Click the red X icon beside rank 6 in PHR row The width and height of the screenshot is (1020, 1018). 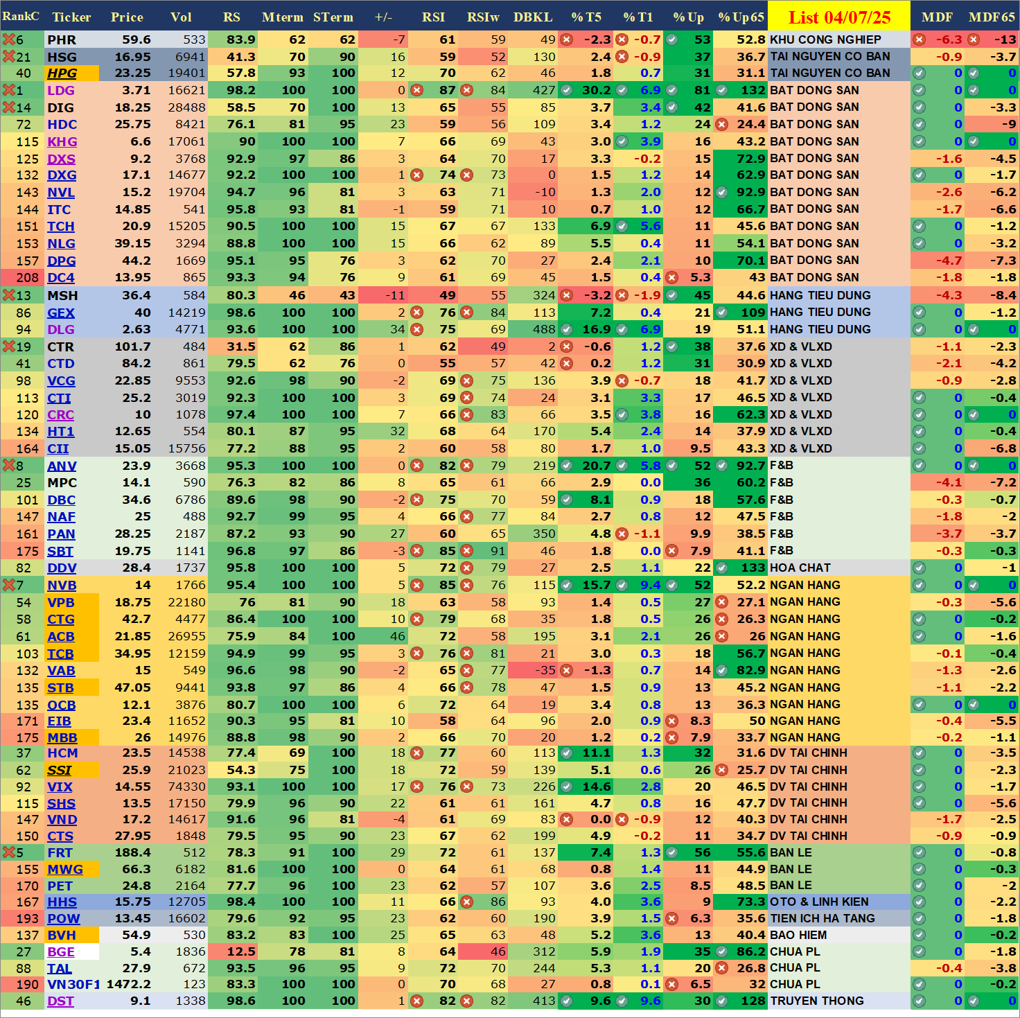tap(8, 40)
